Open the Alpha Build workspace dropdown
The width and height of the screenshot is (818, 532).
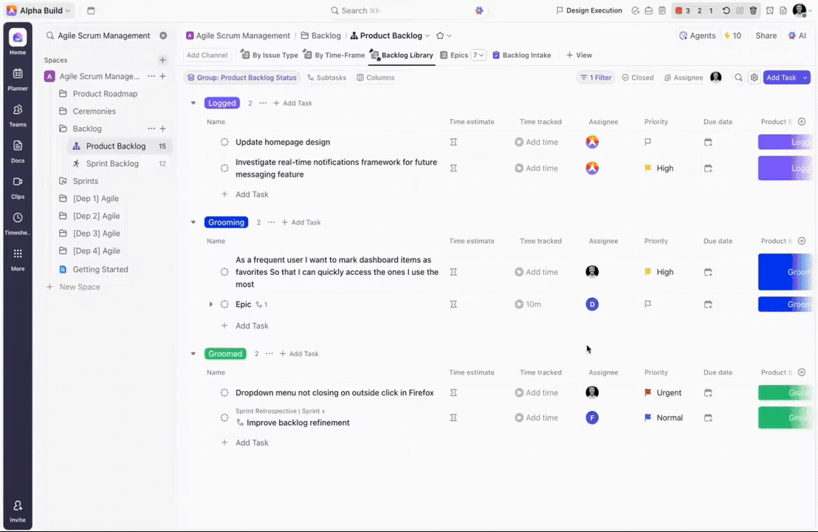(x=40, y=10)
